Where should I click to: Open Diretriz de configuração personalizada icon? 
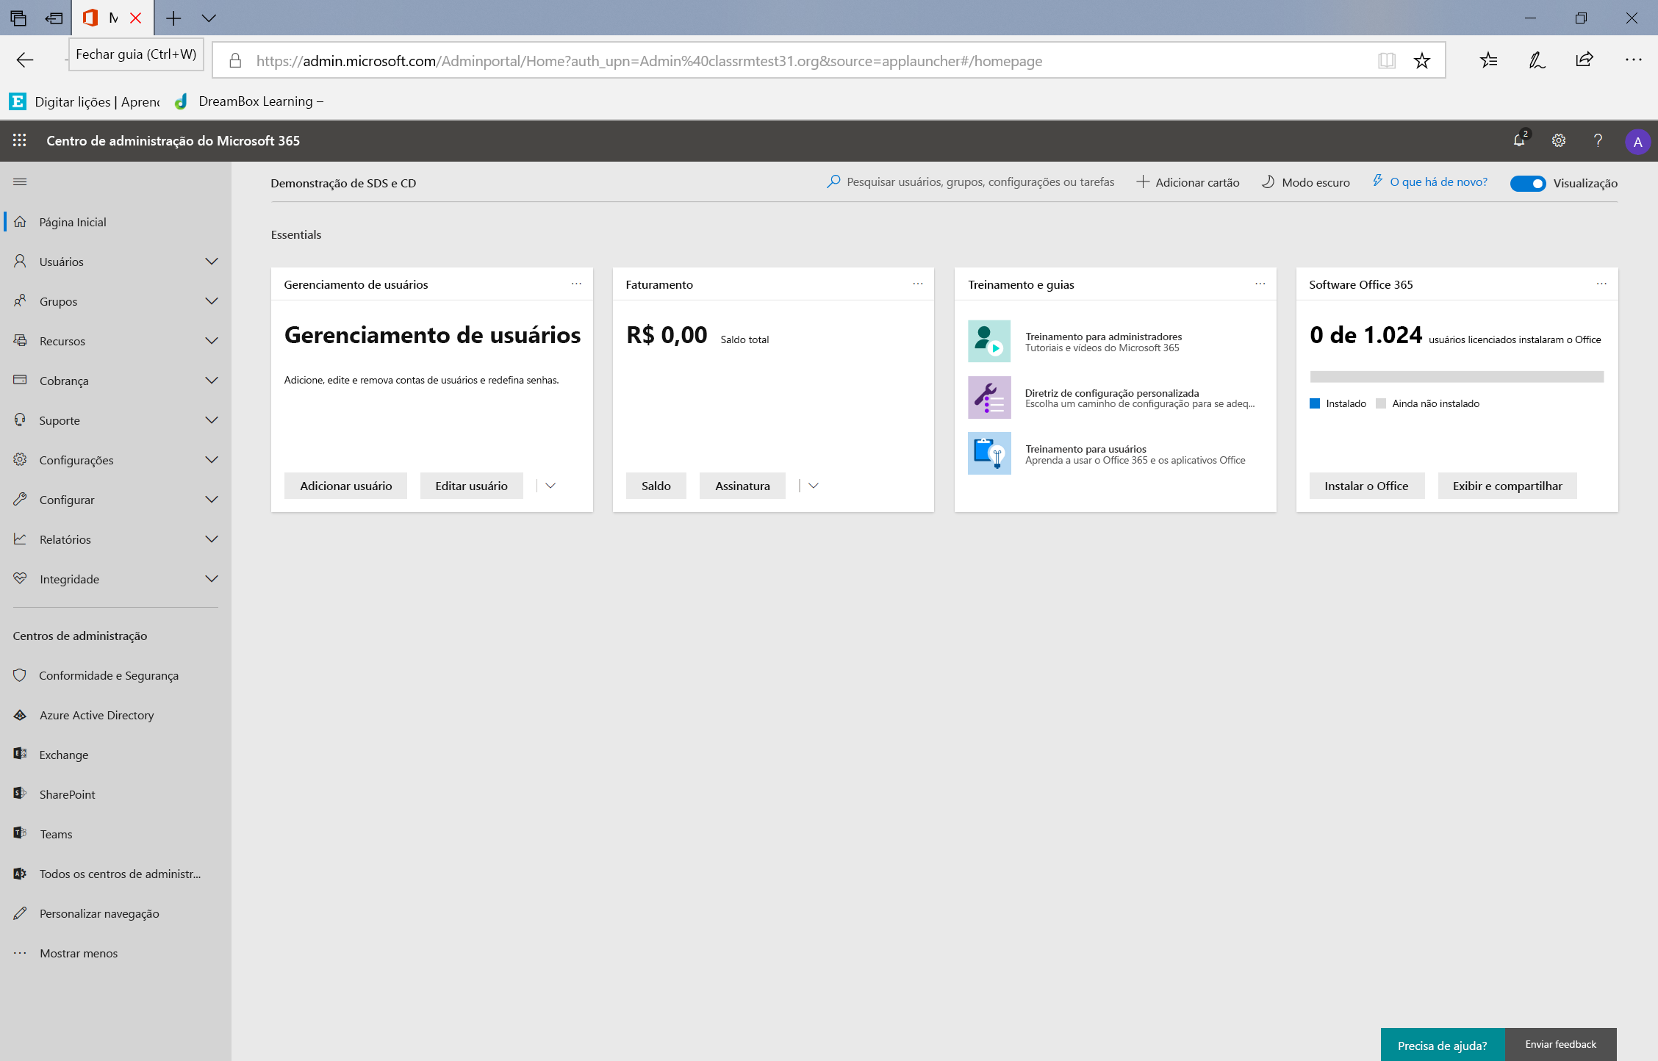pyautogui.click(x=989, y=398)
